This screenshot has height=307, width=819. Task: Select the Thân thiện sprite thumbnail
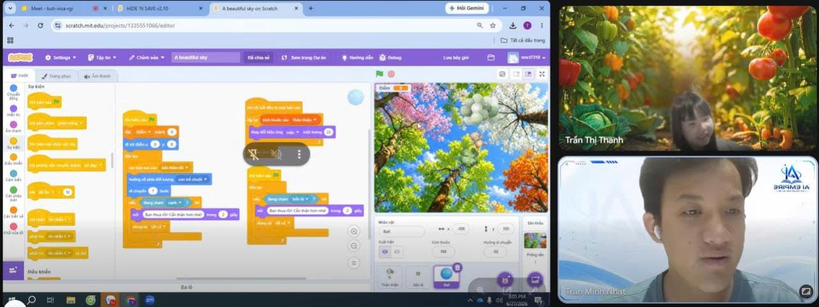[x=390, y=278]
